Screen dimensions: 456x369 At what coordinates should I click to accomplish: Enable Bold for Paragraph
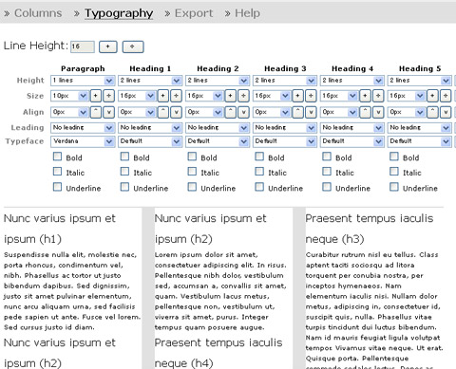click(x=57, y=157)
